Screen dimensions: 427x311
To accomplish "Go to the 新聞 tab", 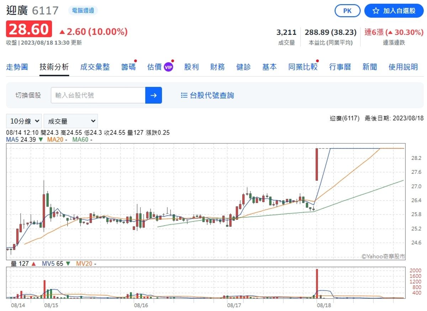I will (370, 67).
